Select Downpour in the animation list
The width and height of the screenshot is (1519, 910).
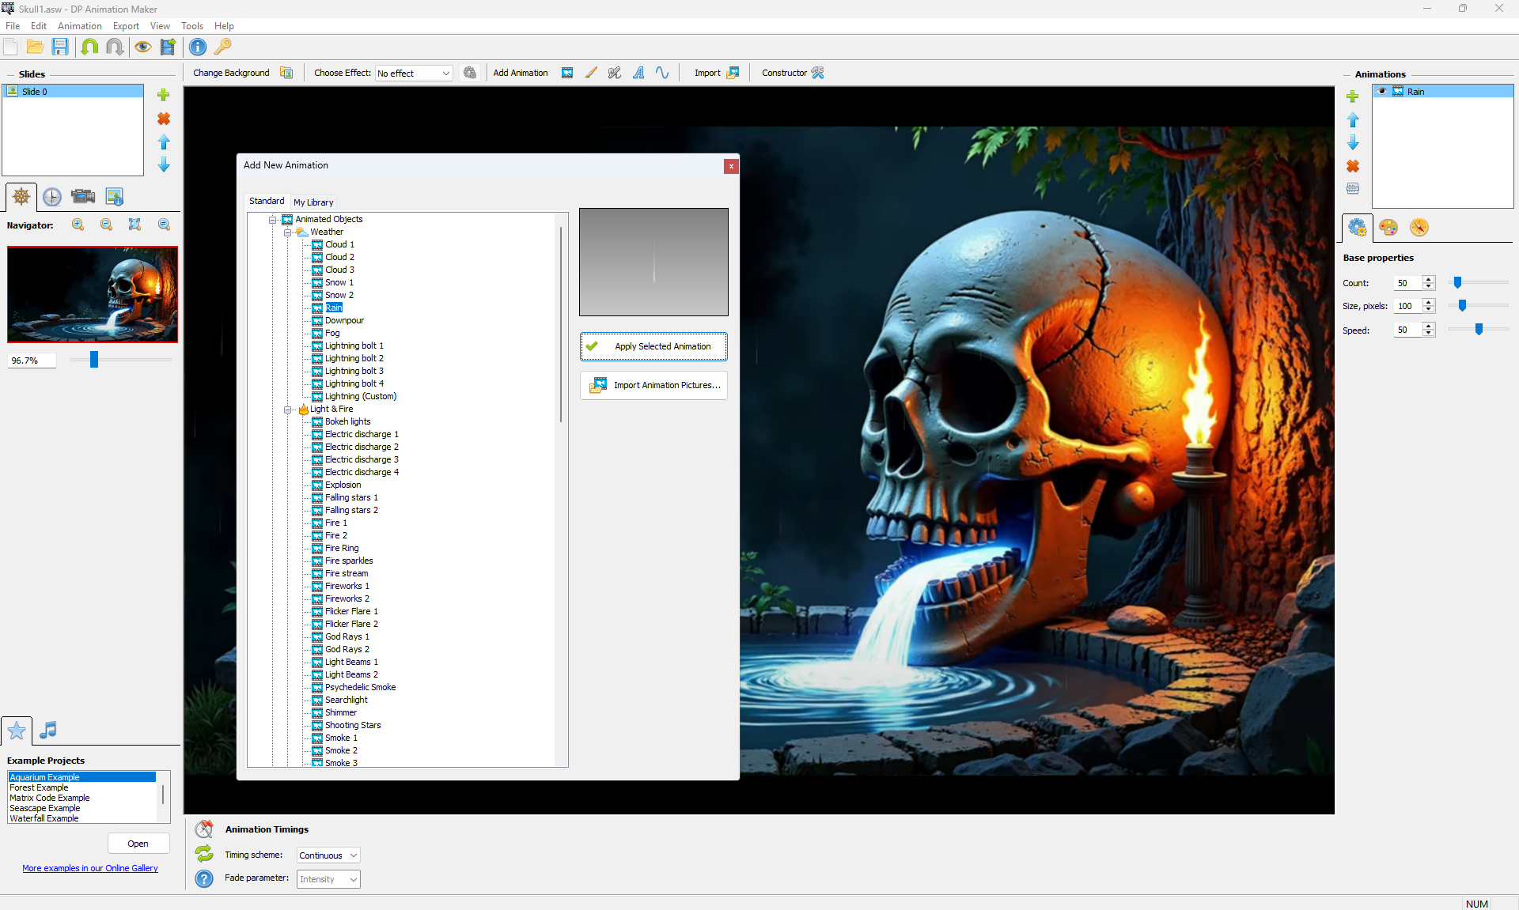coord(344,320)
